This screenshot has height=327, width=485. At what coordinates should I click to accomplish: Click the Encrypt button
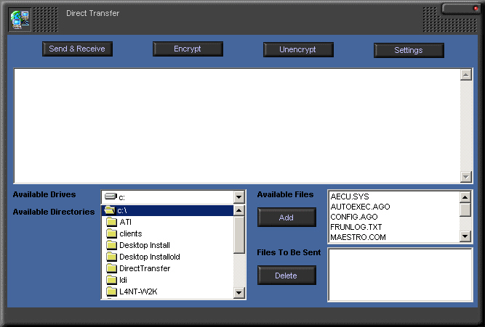coord(188,49)
